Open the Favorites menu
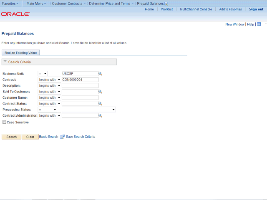267x200 pixels. (x=10, y=3)
